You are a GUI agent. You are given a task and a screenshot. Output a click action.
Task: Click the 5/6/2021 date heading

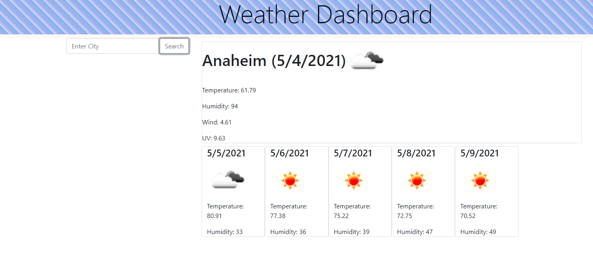click(x=289, y=153)
